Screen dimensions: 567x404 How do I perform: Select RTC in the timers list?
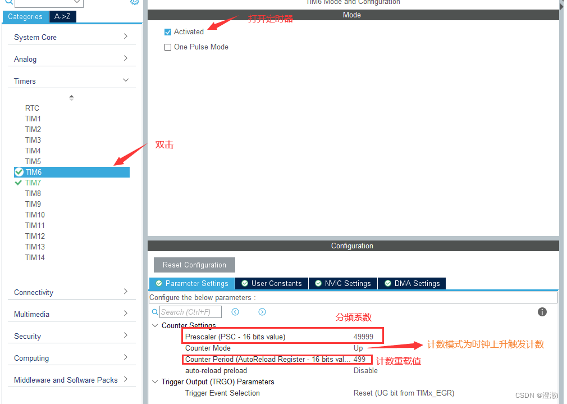click(x=32, y=108)
